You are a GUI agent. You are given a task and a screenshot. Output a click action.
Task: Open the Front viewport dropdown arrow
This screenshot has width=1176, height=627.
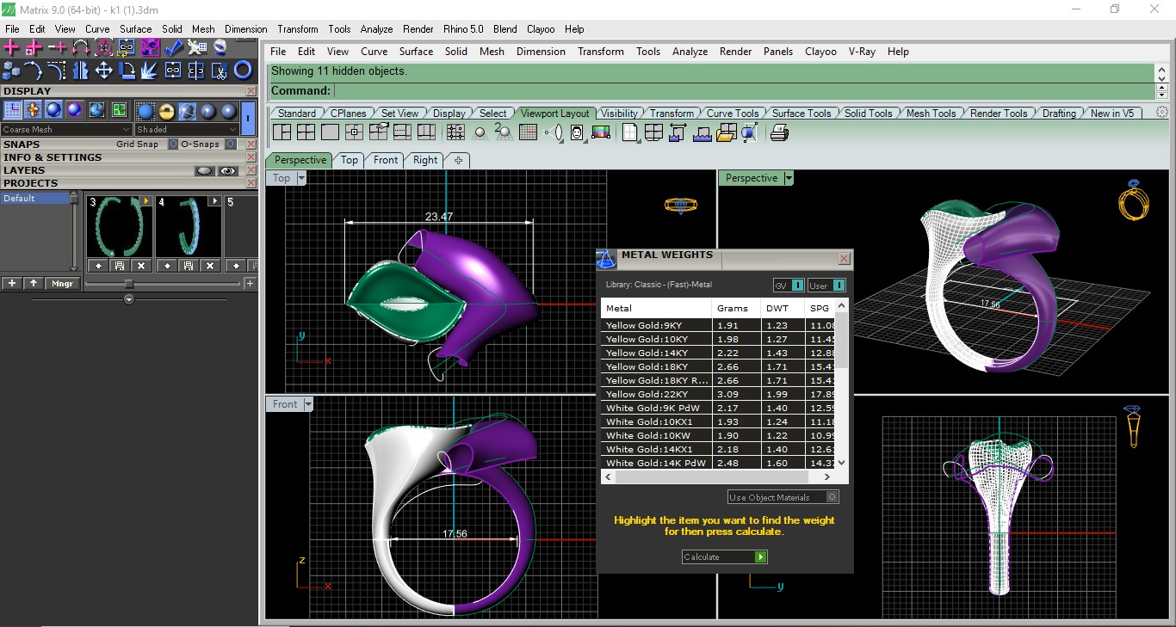(x=308, y=404)
